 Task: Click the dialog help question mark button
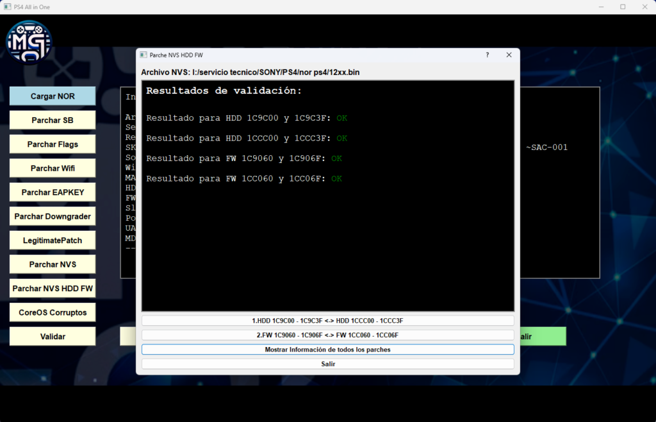487,55
